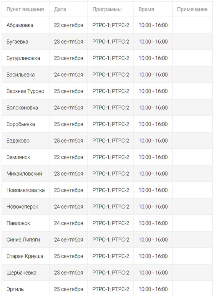Select the Евдаково station cell
The height and width of the screenshot is (297, 214).
click(x=18, y=141)
